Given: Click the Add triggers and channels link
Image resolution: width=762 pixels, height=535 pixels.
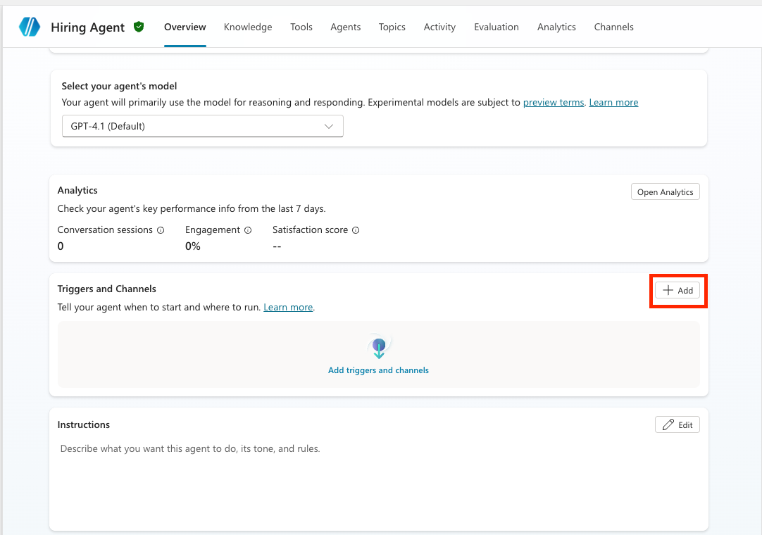Looking at the screenshot, I should point(379,370).
